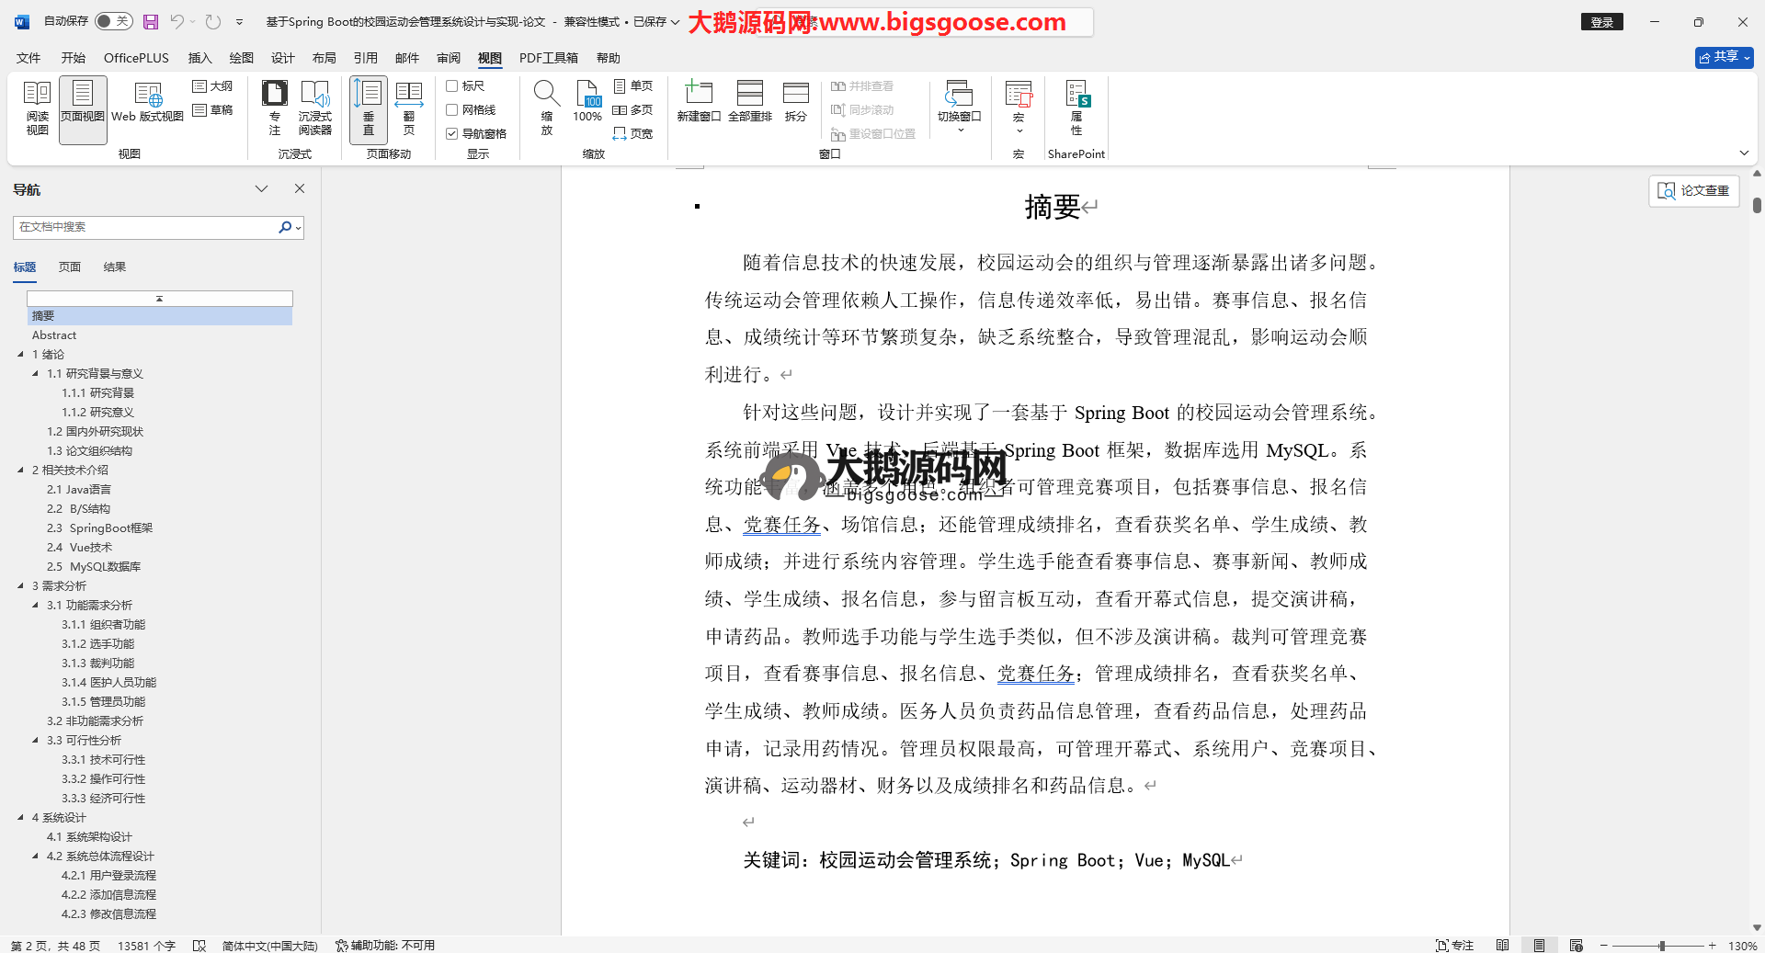Toggle the AutoSave switch
Screen dimensions: 1765x953
tap(113, 21)
